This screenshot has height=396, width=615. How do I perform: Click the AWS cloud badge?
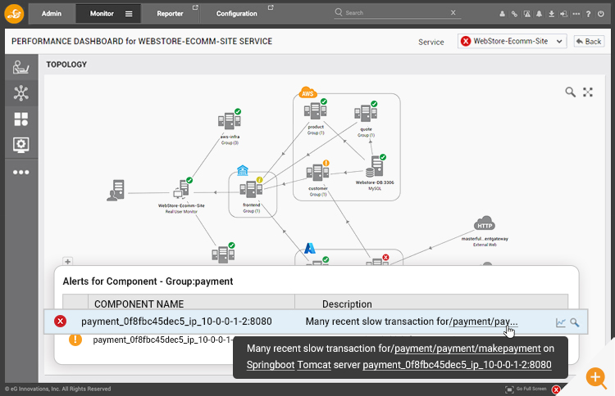(307, 92)
